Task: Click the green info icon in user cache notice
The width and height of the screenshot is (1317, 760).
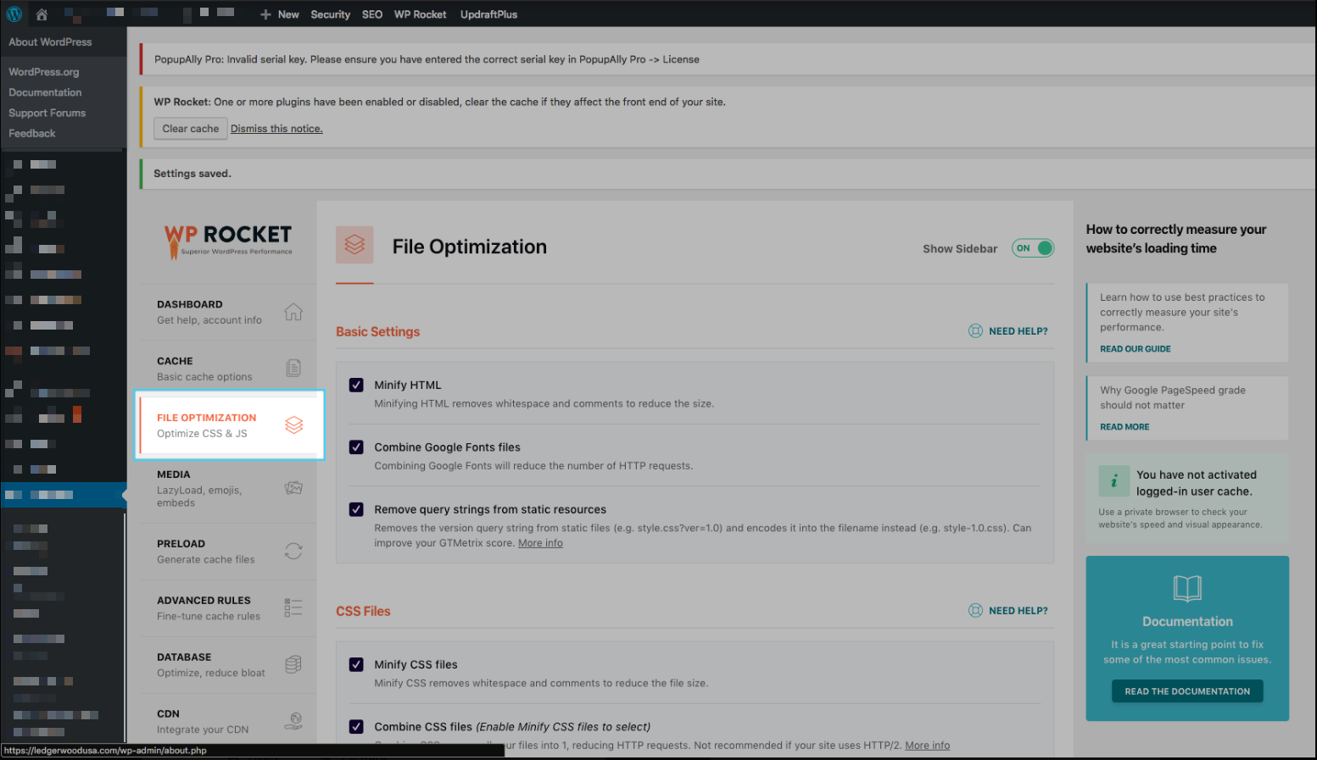Action: click(x=1114, y=481)
